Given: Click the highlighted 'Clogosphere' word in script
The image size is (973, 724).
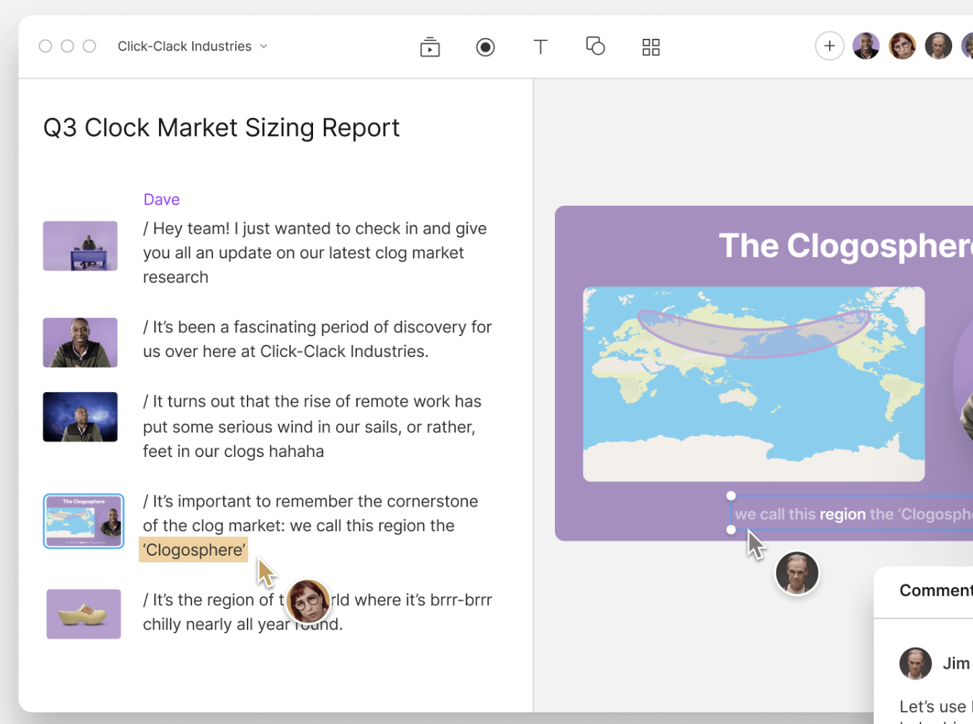Looking at the screenshot, I should [194, 550].
